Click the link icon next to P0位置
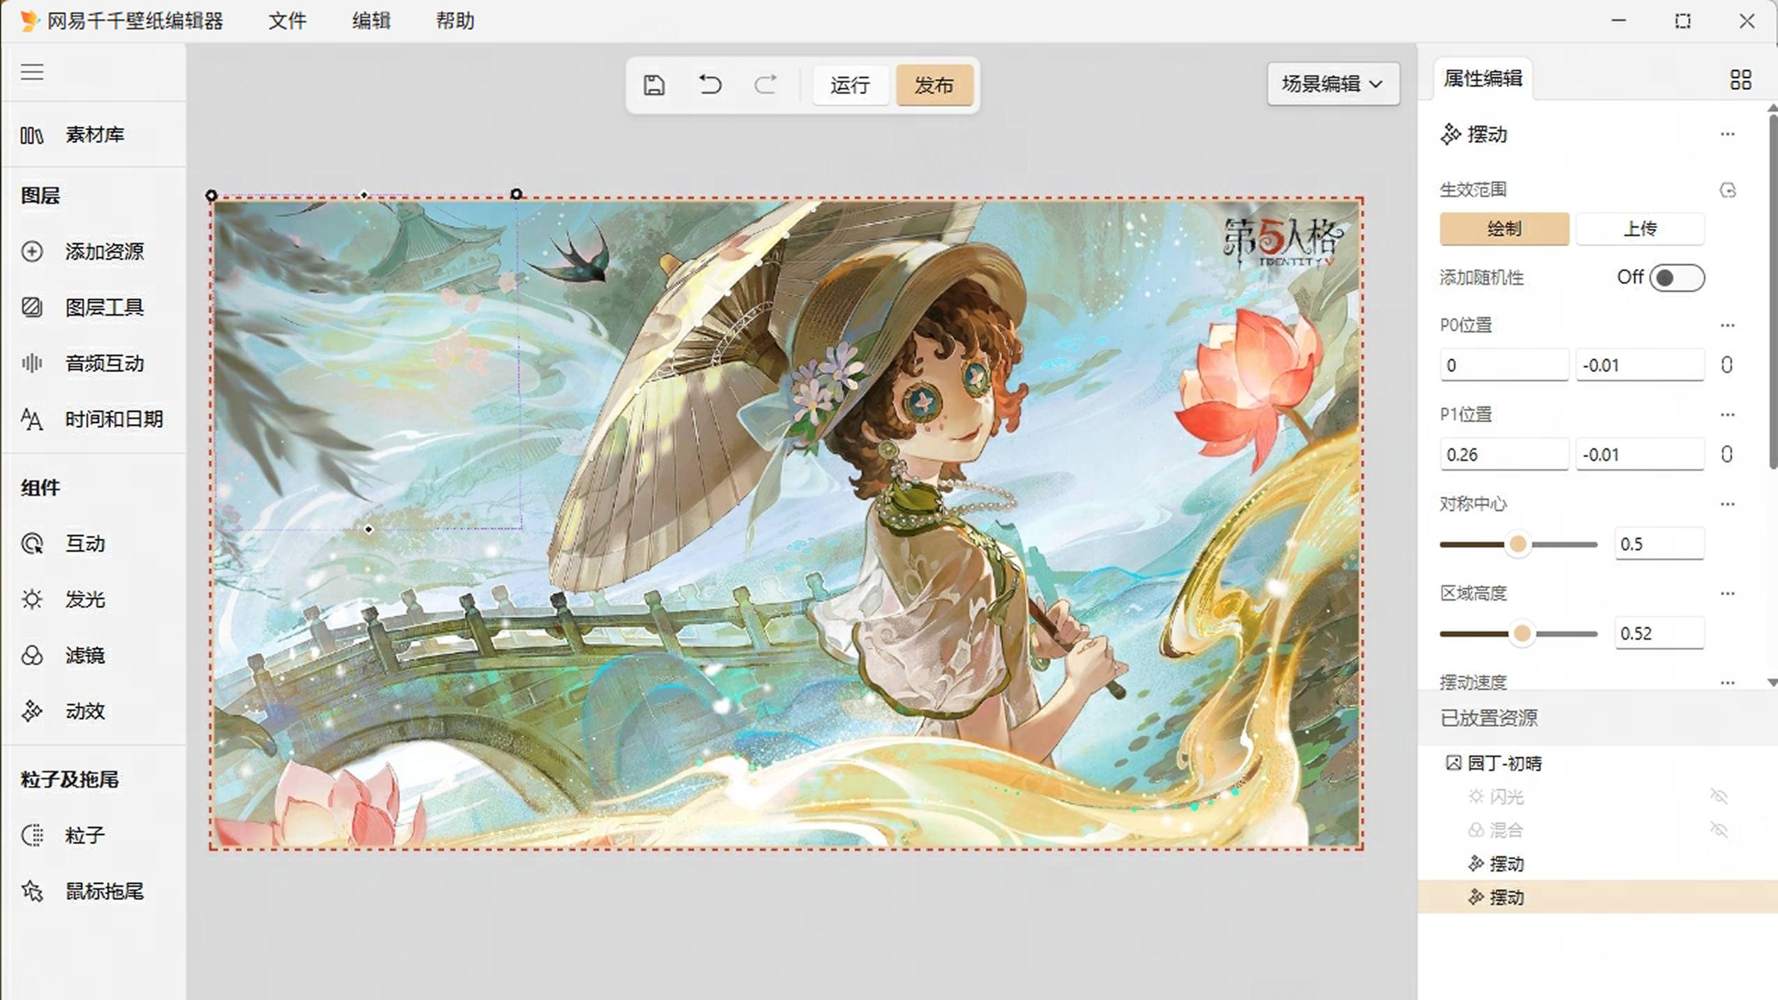This screenshot has height=1000, width=1778. [x=1727, y=365]
